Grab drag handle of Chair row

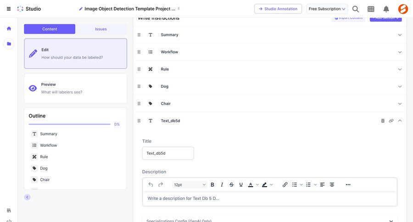139,104
